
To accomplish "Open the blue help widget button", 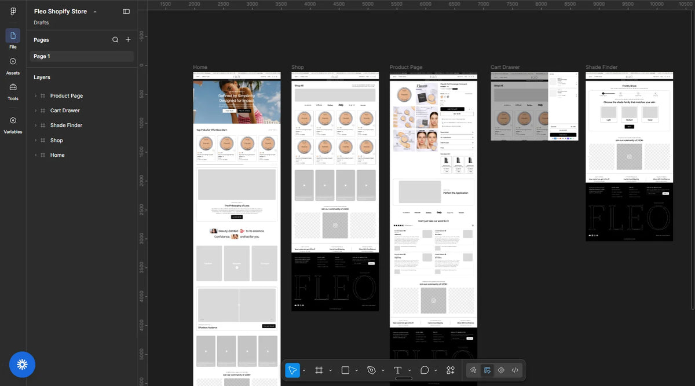I will point(22,365).
